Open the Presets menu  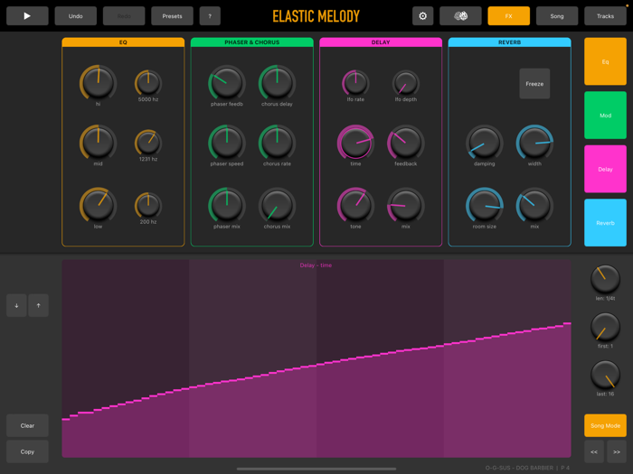pyautogui.click(x=172, y=16)
